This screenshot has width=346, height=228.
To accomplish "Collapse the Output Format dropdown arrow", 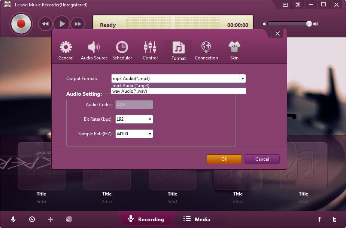I will click(x=243, y=78).
